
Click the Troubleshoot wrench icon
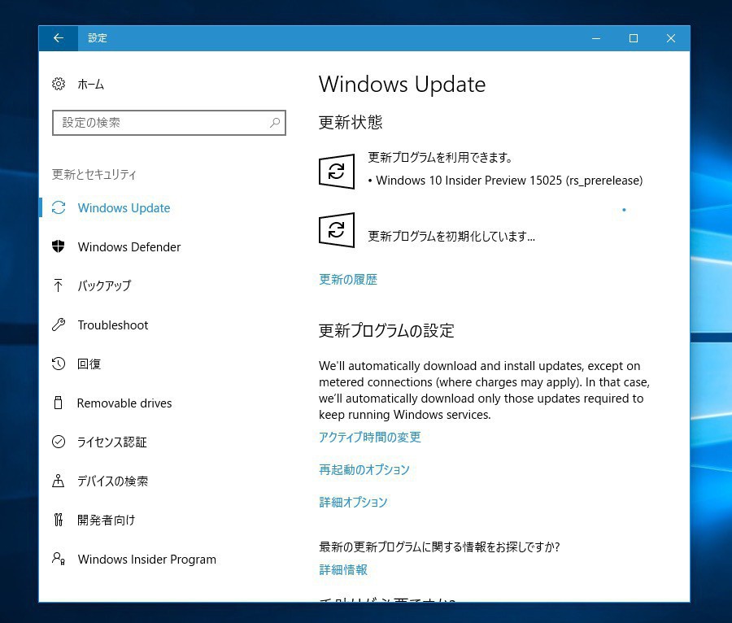pyautogui.click(x=59, y=325)
